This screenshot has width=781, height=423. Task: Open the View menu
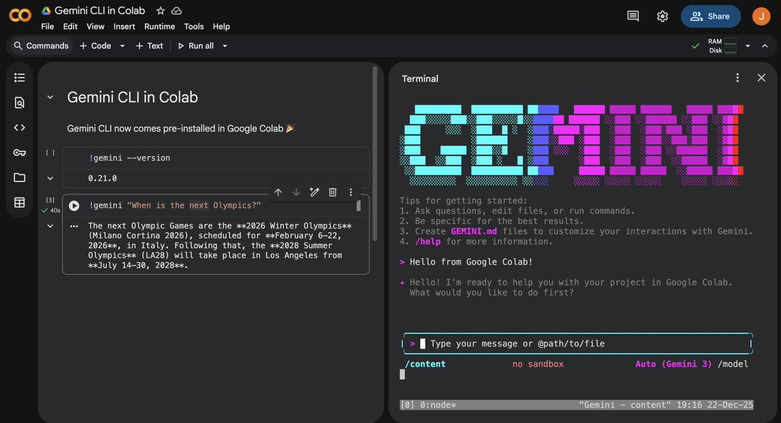96,27
